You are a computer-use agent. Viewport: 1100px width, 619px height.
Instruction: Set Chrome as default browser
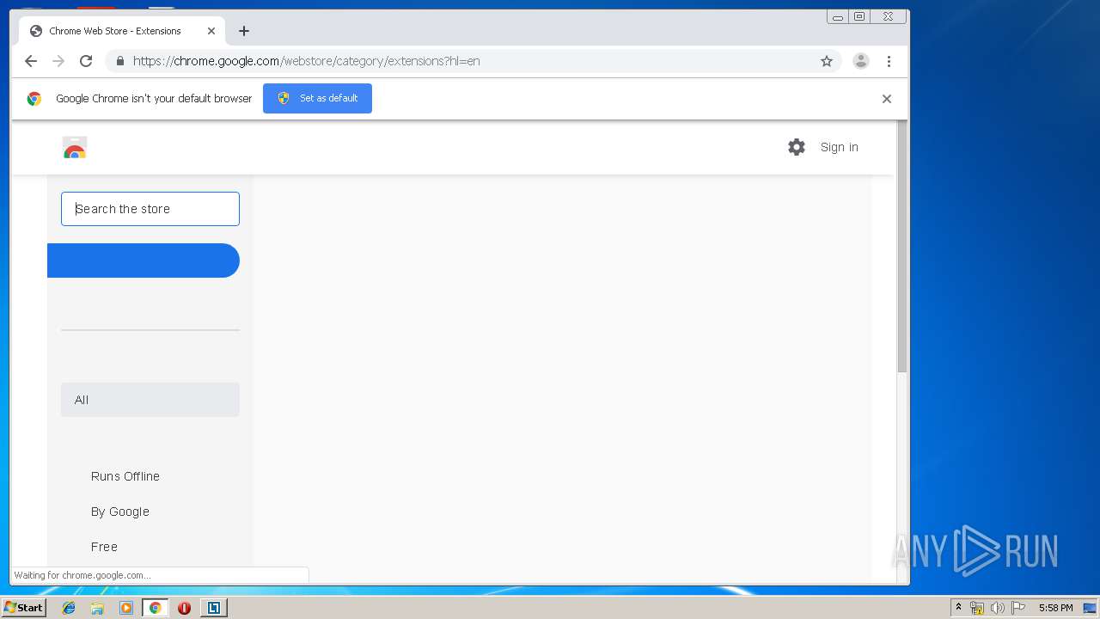tap(317, 98)
